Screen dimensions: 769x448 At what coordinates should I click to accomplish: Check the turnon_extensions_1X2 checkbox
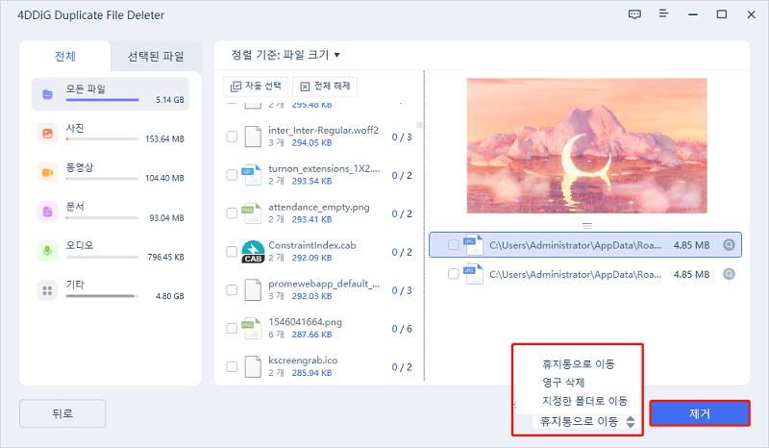(232, 175)
